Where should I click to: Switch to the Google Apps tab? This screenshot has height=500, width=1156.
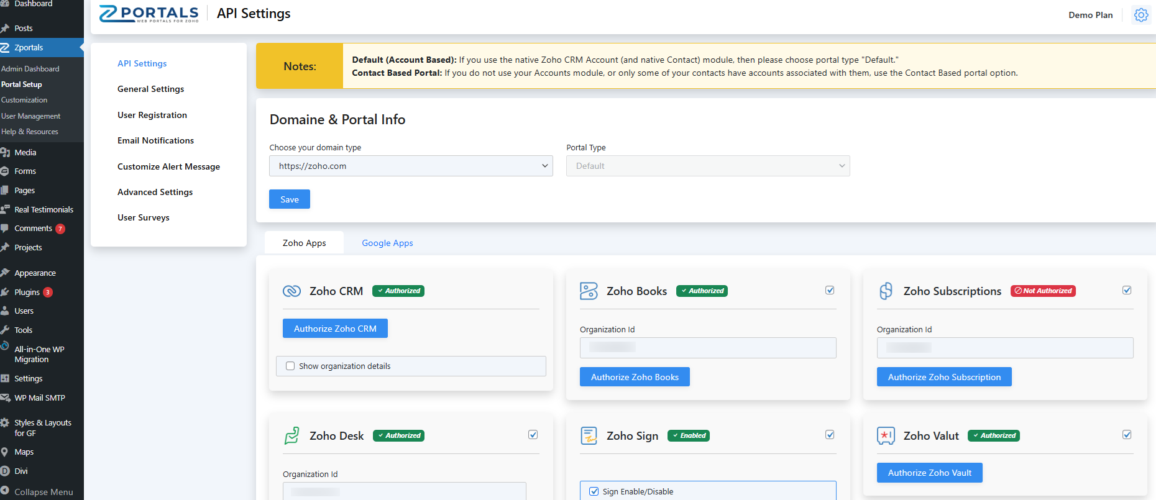tap(387, 243)
